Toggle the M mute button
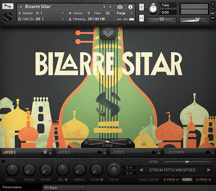216x191 pixels. tap(141, 18)
